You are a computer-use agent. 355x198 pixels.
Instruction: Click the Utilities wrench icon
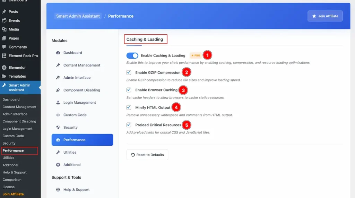click(x=58, y=152)
